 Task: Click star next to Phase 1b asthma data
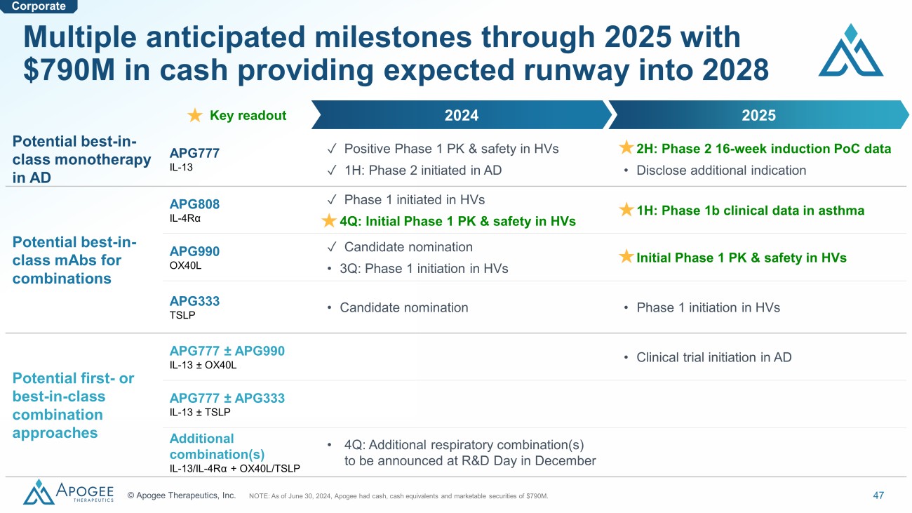pyautogui.click(x=626, y=210)
